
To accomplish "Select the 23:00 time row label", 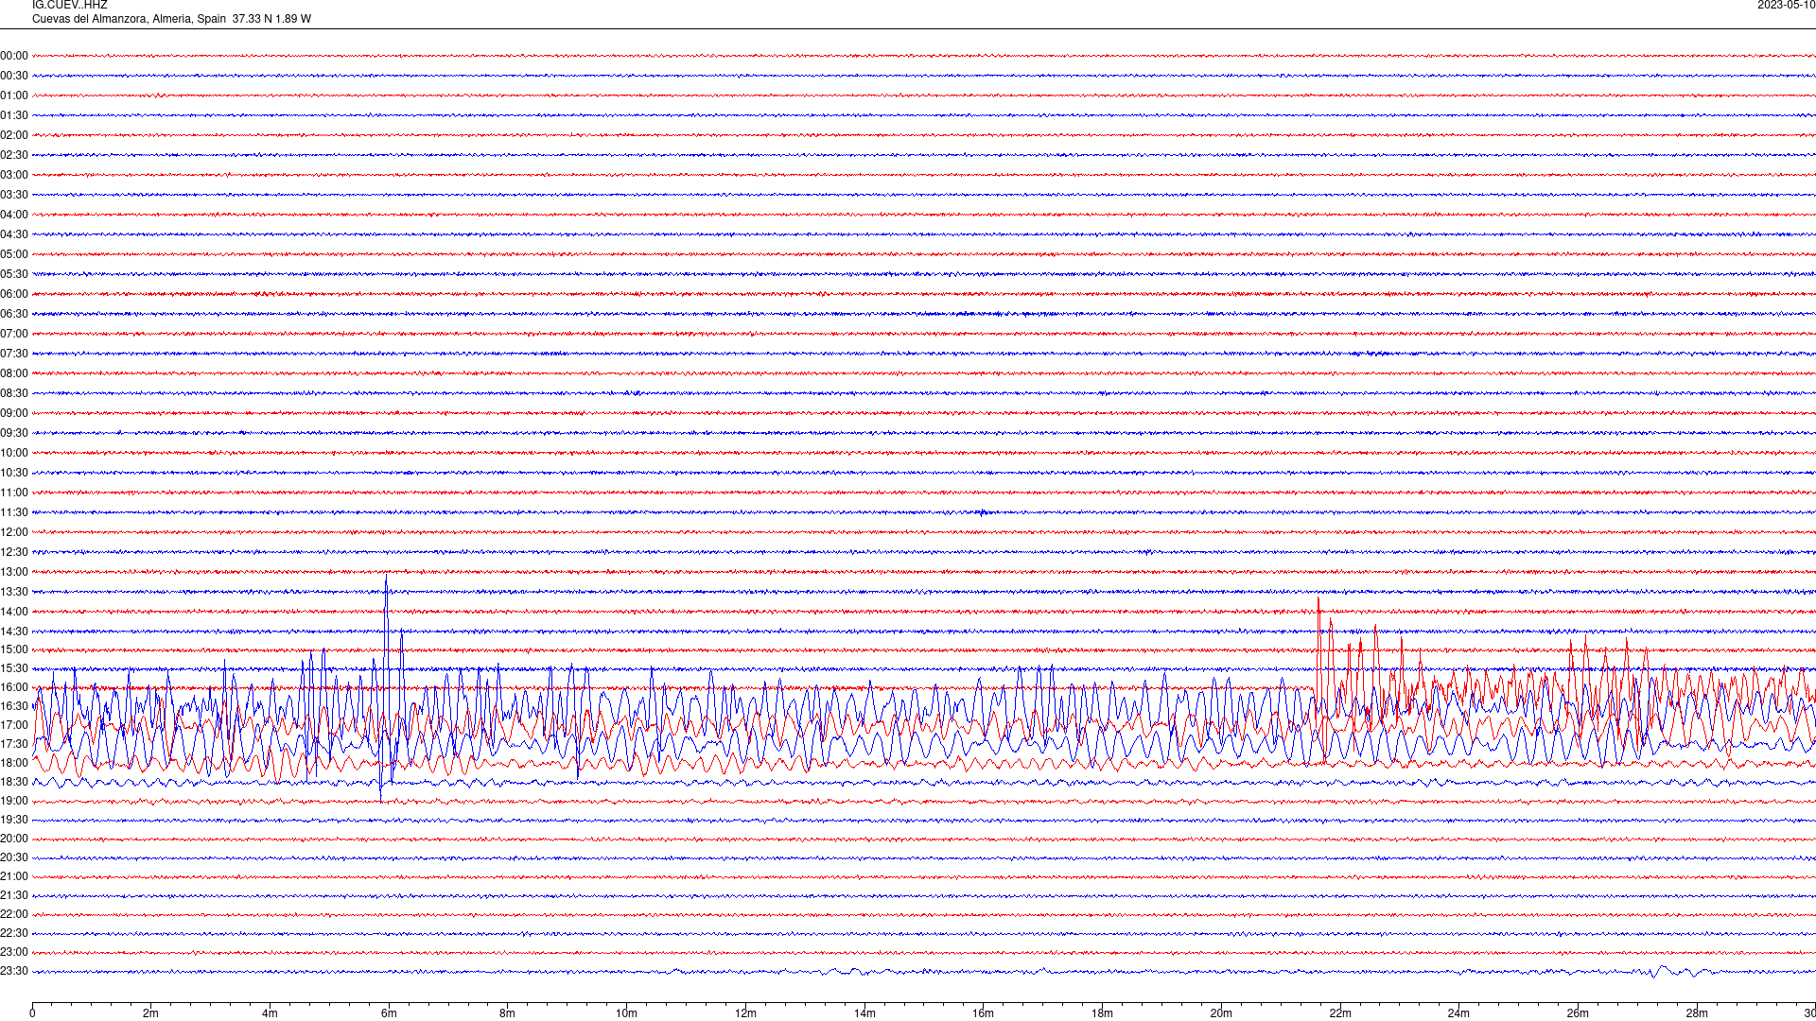I will tap(14, 952).
